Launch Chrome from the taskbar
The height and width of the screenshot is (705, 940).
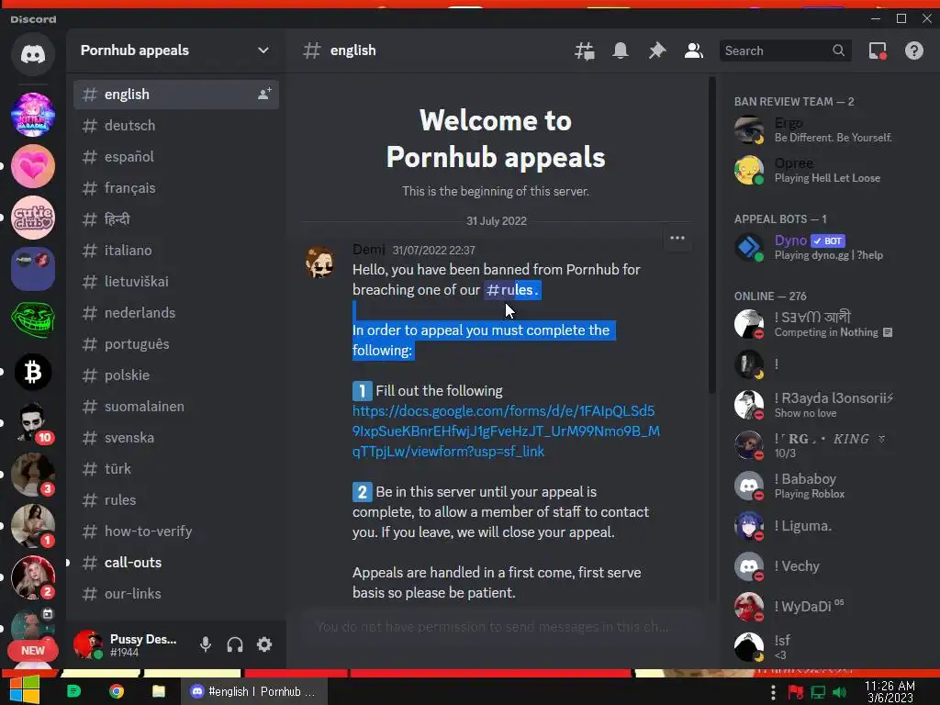tap(117, 691)
